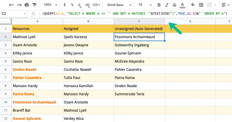232x122 pixels.
Task: Click Mathivat Lyell in column B
Action: (x=88, y=110)
